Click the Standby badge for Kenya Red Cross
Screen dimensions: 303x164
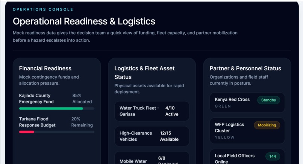click(x=268, y=100)
